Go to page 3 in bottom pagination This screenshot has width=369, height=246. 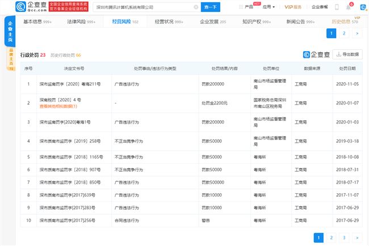pyautogui.click(x=344, y=237)
